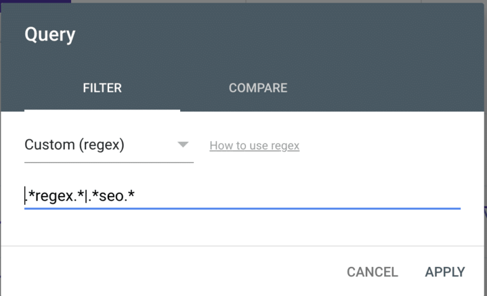Click the white indicator bar under FILTER
Image resolution: width=487 pixels, height=296 pixels.
(102, 110)
